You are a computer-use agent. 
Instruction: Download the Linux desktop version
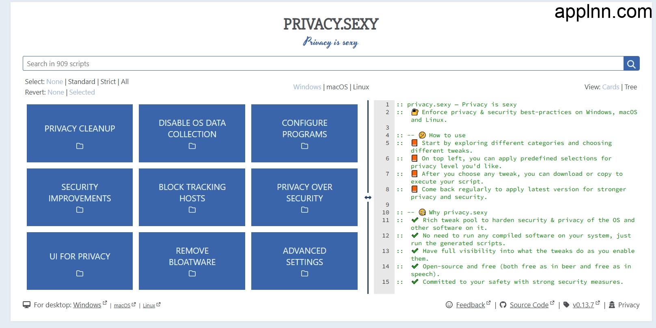(149, 306)
